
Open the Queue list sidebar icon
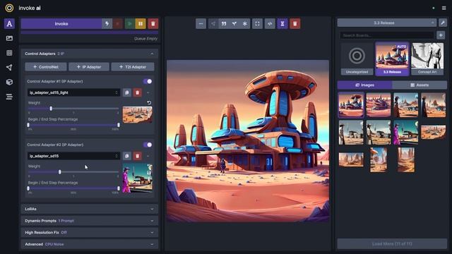(9, 97)
